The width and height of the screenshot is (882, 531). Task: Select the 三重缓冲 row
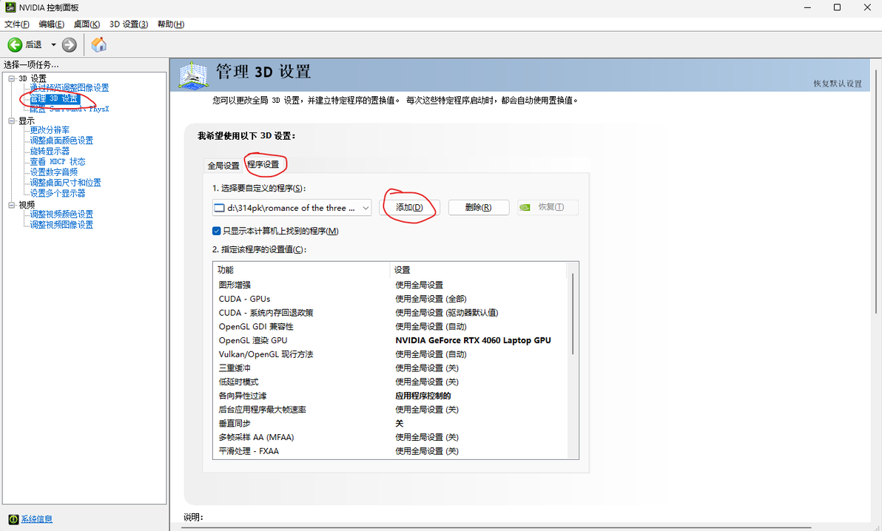tap(390, 368)
